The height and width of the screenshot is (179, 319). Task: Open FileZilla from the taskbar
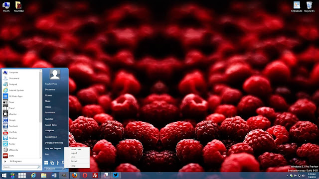coord(95,176)
